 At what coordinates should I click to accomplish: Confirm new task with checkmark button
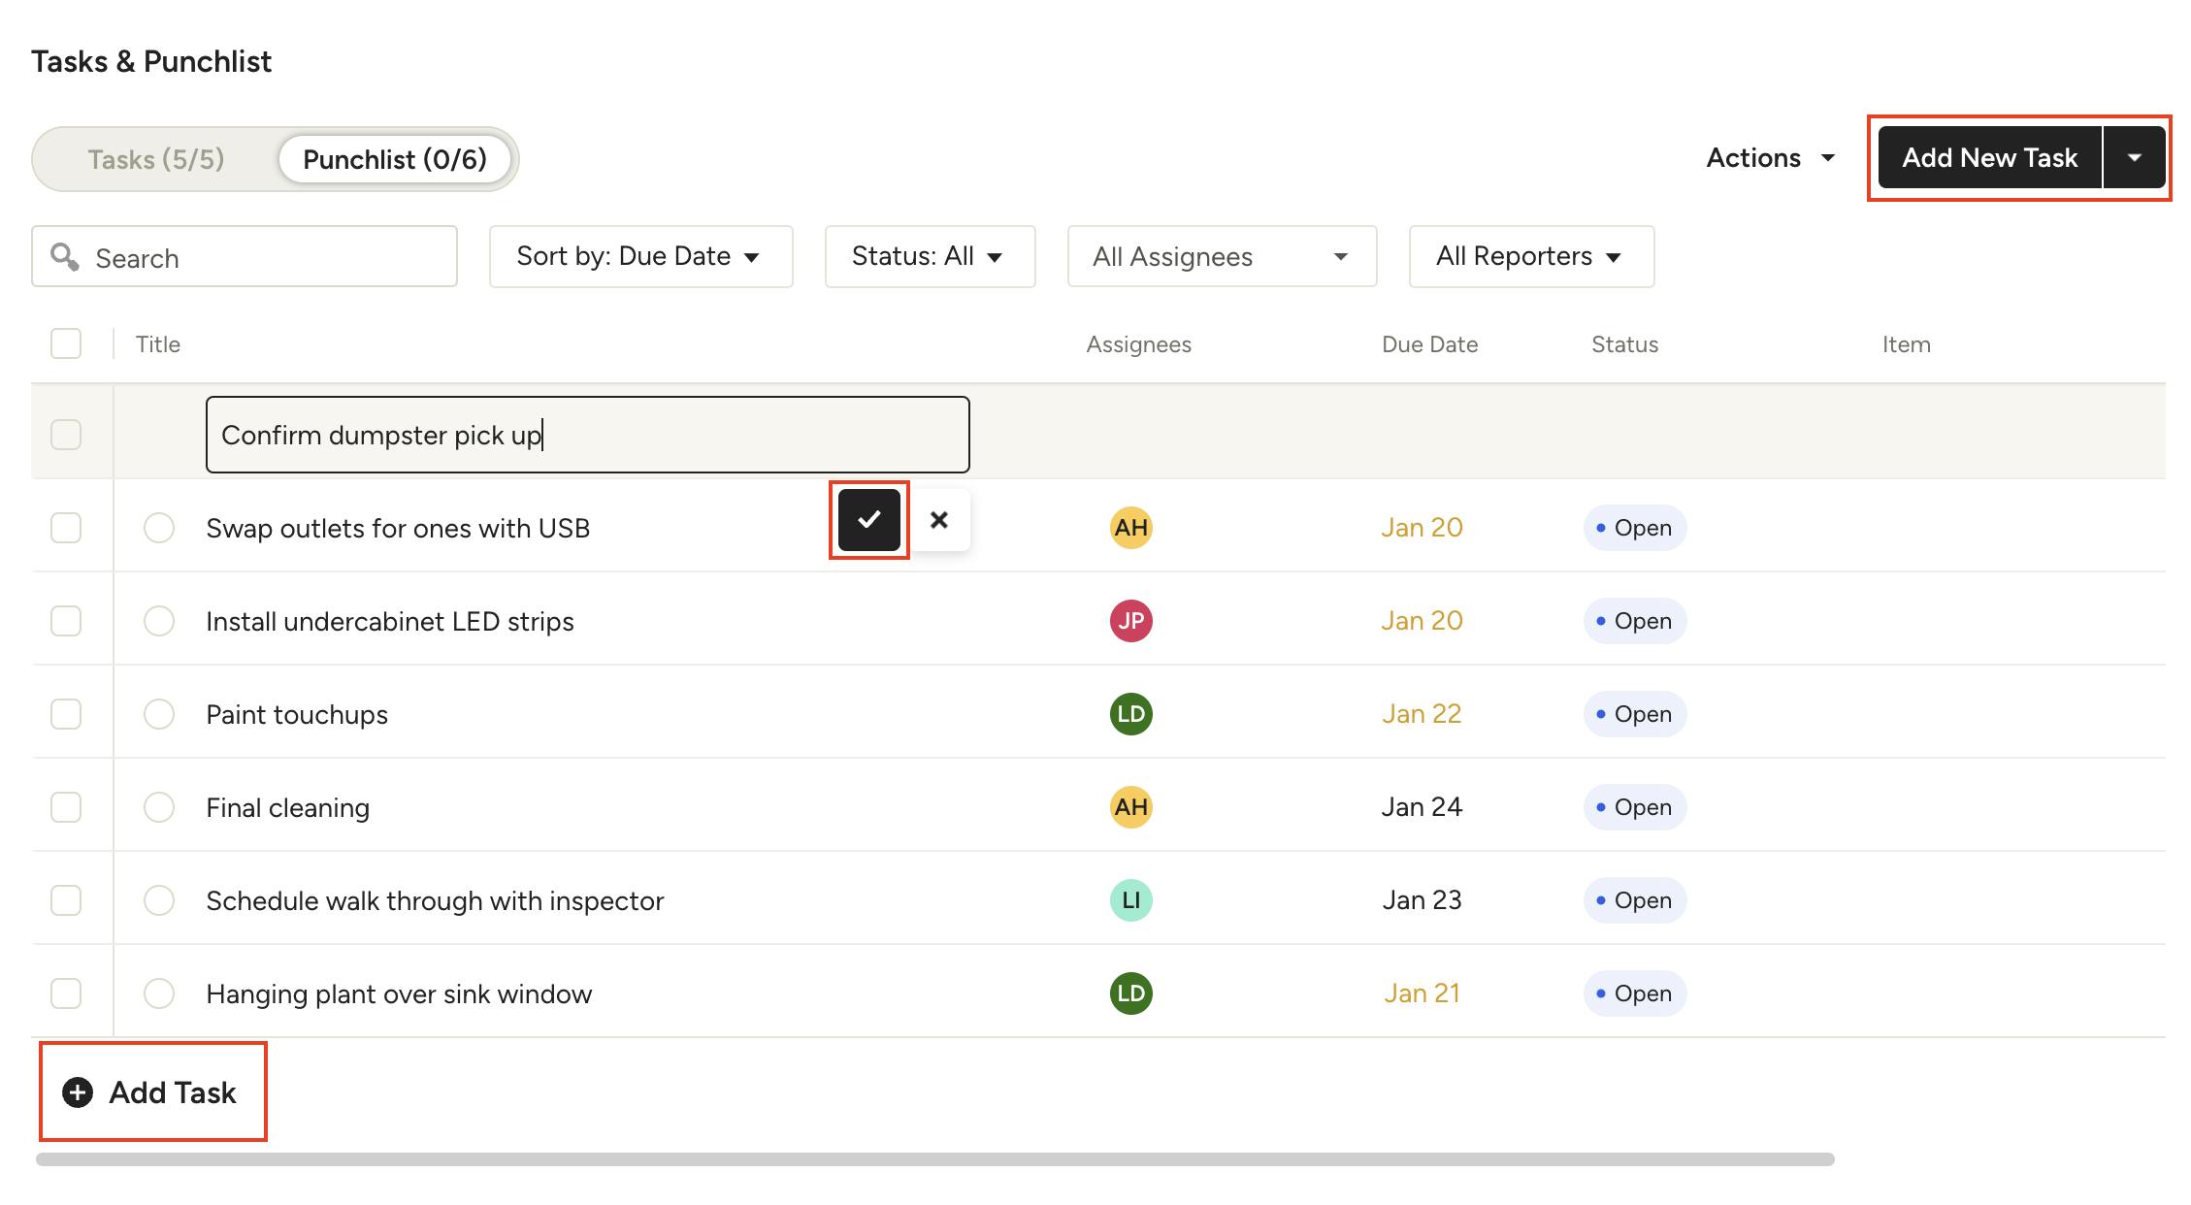coord(868,520)
